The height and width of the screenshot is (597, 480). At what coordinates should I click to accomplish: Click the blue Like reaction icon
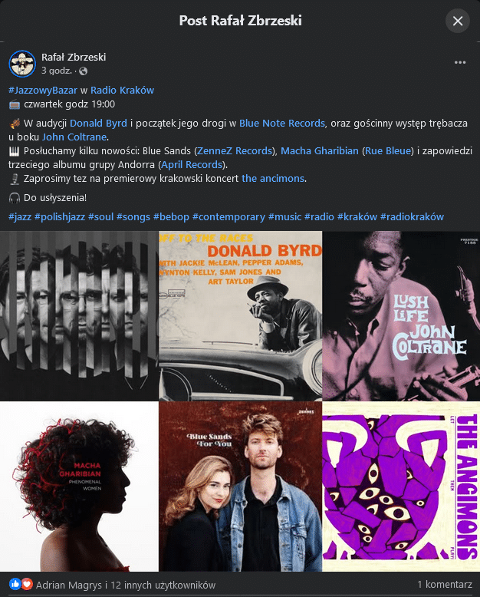(x=15, y=584)
